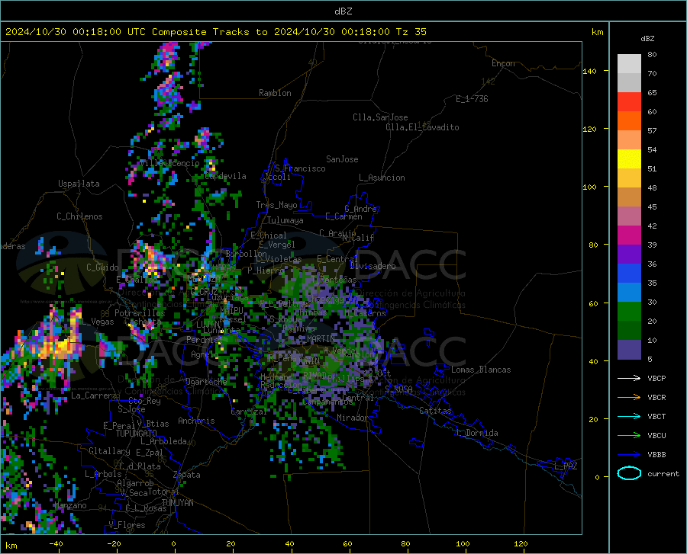Click the cyan 'current' ellipse symbol
The image size is (687, 554).
click(x=629, y=473)
